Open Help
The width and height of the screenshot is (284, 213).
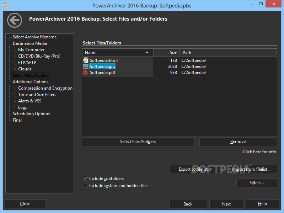(262, 204)
